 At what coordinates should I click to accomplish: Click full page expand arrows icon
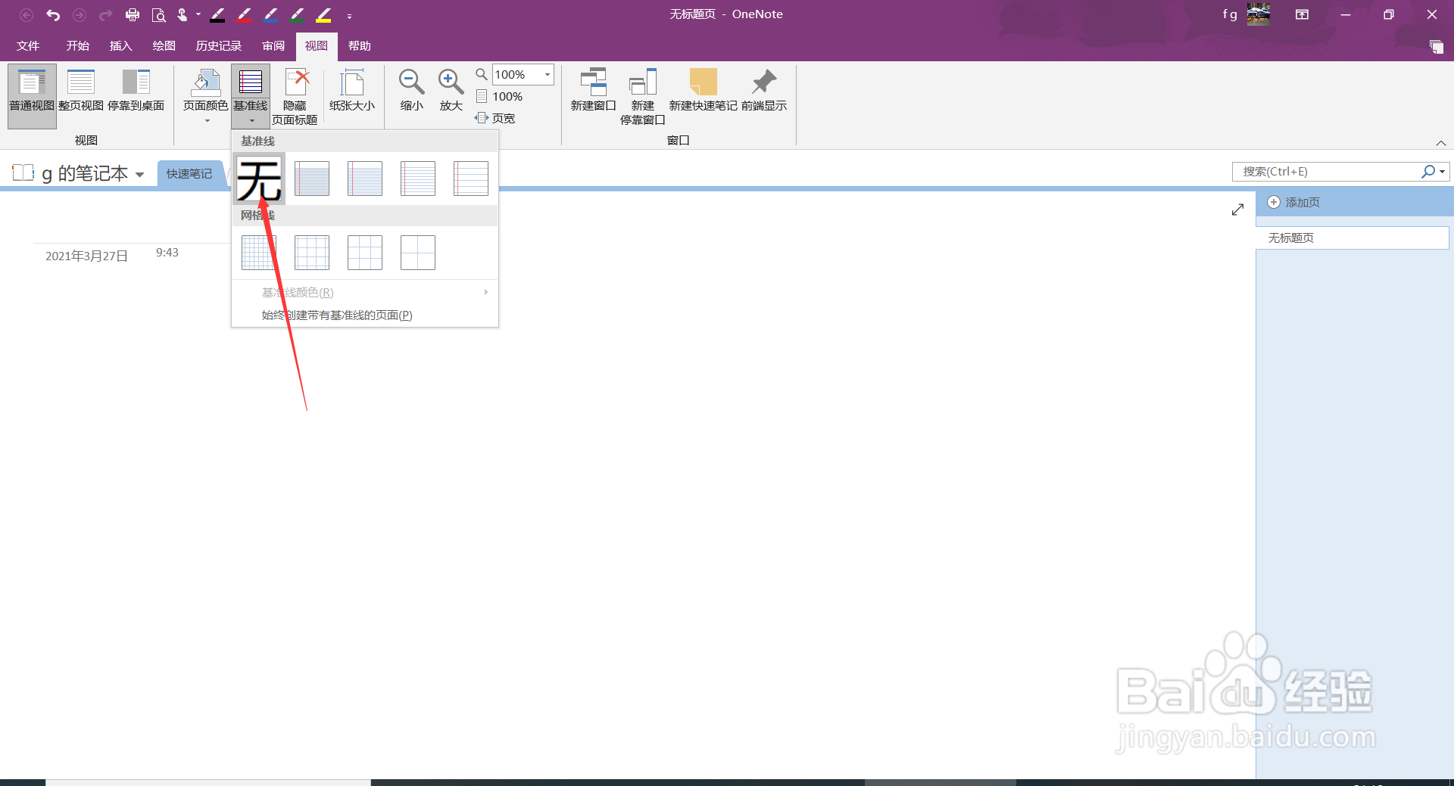coord(1237,210)
